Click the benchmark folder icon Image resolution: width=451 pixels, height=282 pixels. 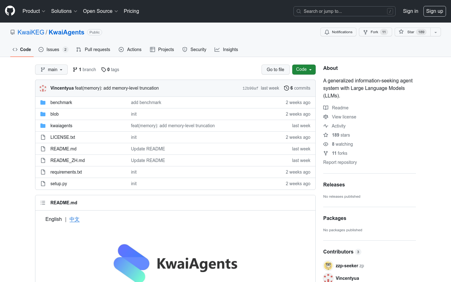(43, 102)
